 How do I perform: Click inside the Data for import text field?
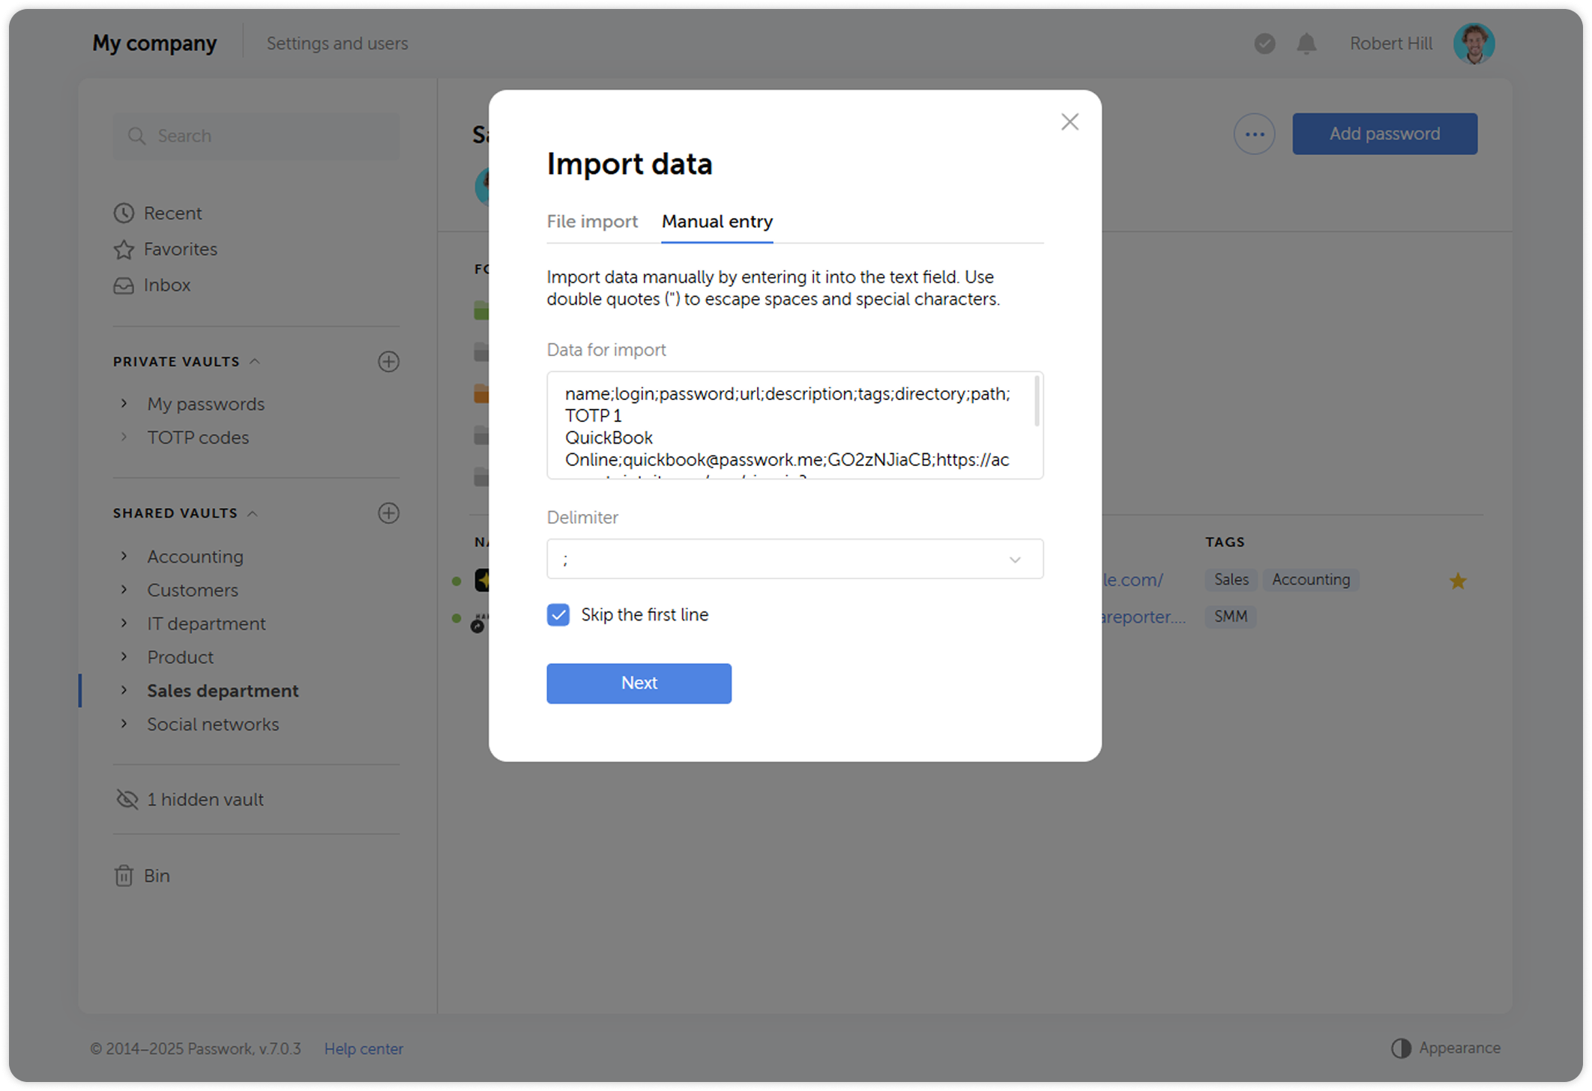click(x=795, y=425)
